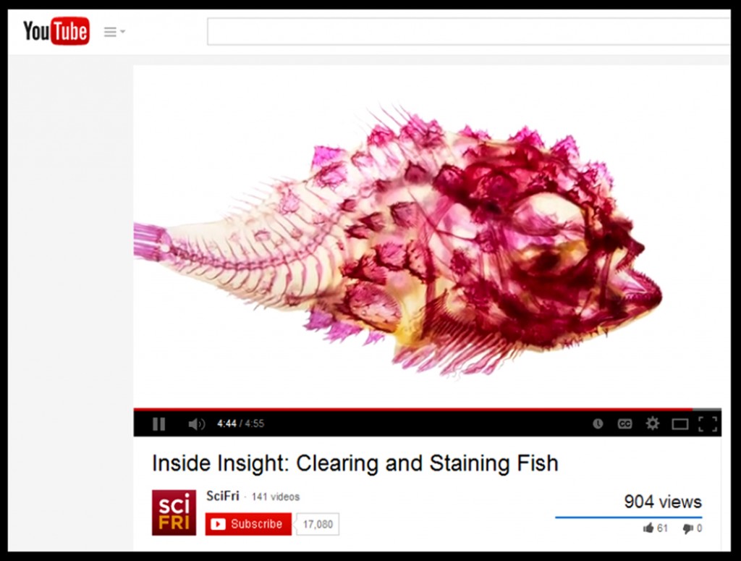The height and width of the screenshot is (561, 741).
Task: Open the SciFri channel name link
Action: pyautogui.click(x=223, y=497)
